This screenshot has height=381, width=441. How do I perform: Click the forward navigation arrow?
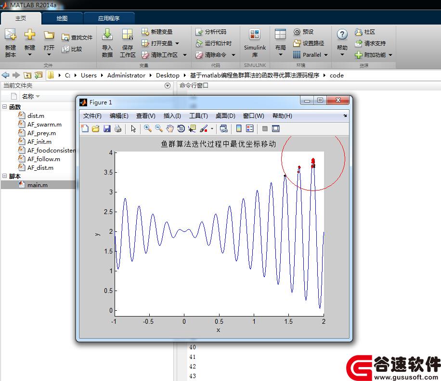[16, 75]
